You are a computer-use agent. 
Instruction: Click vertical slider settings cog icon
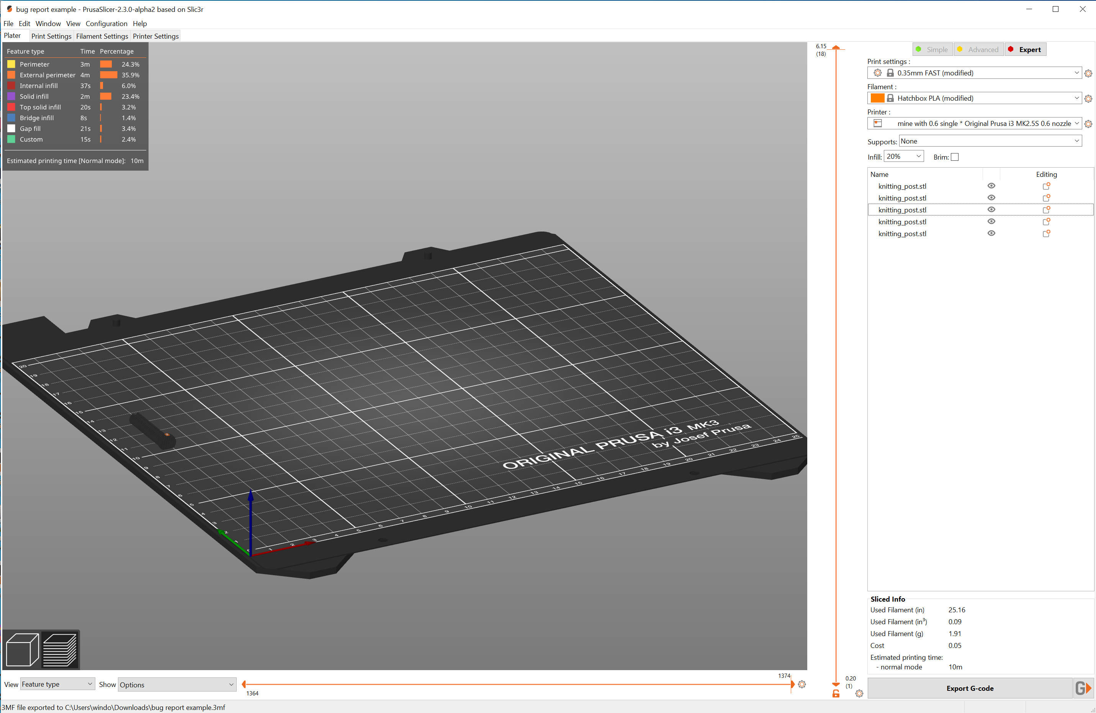point(859,693)
